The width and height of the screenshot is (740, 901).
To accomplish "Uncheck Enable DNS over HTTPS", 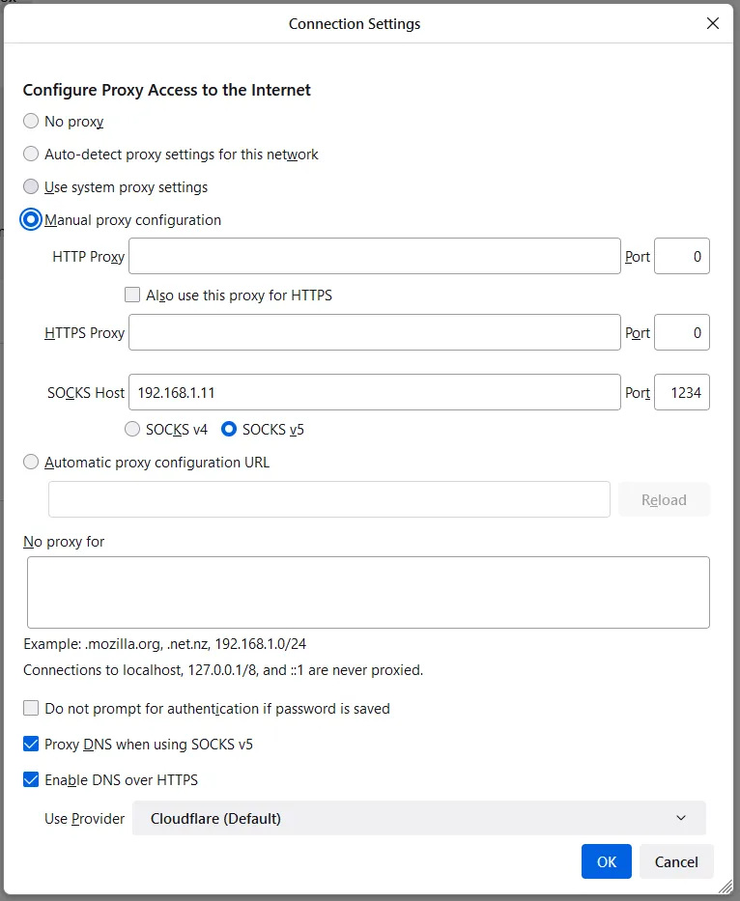I will pyautogui.click(x=31, y=779).
